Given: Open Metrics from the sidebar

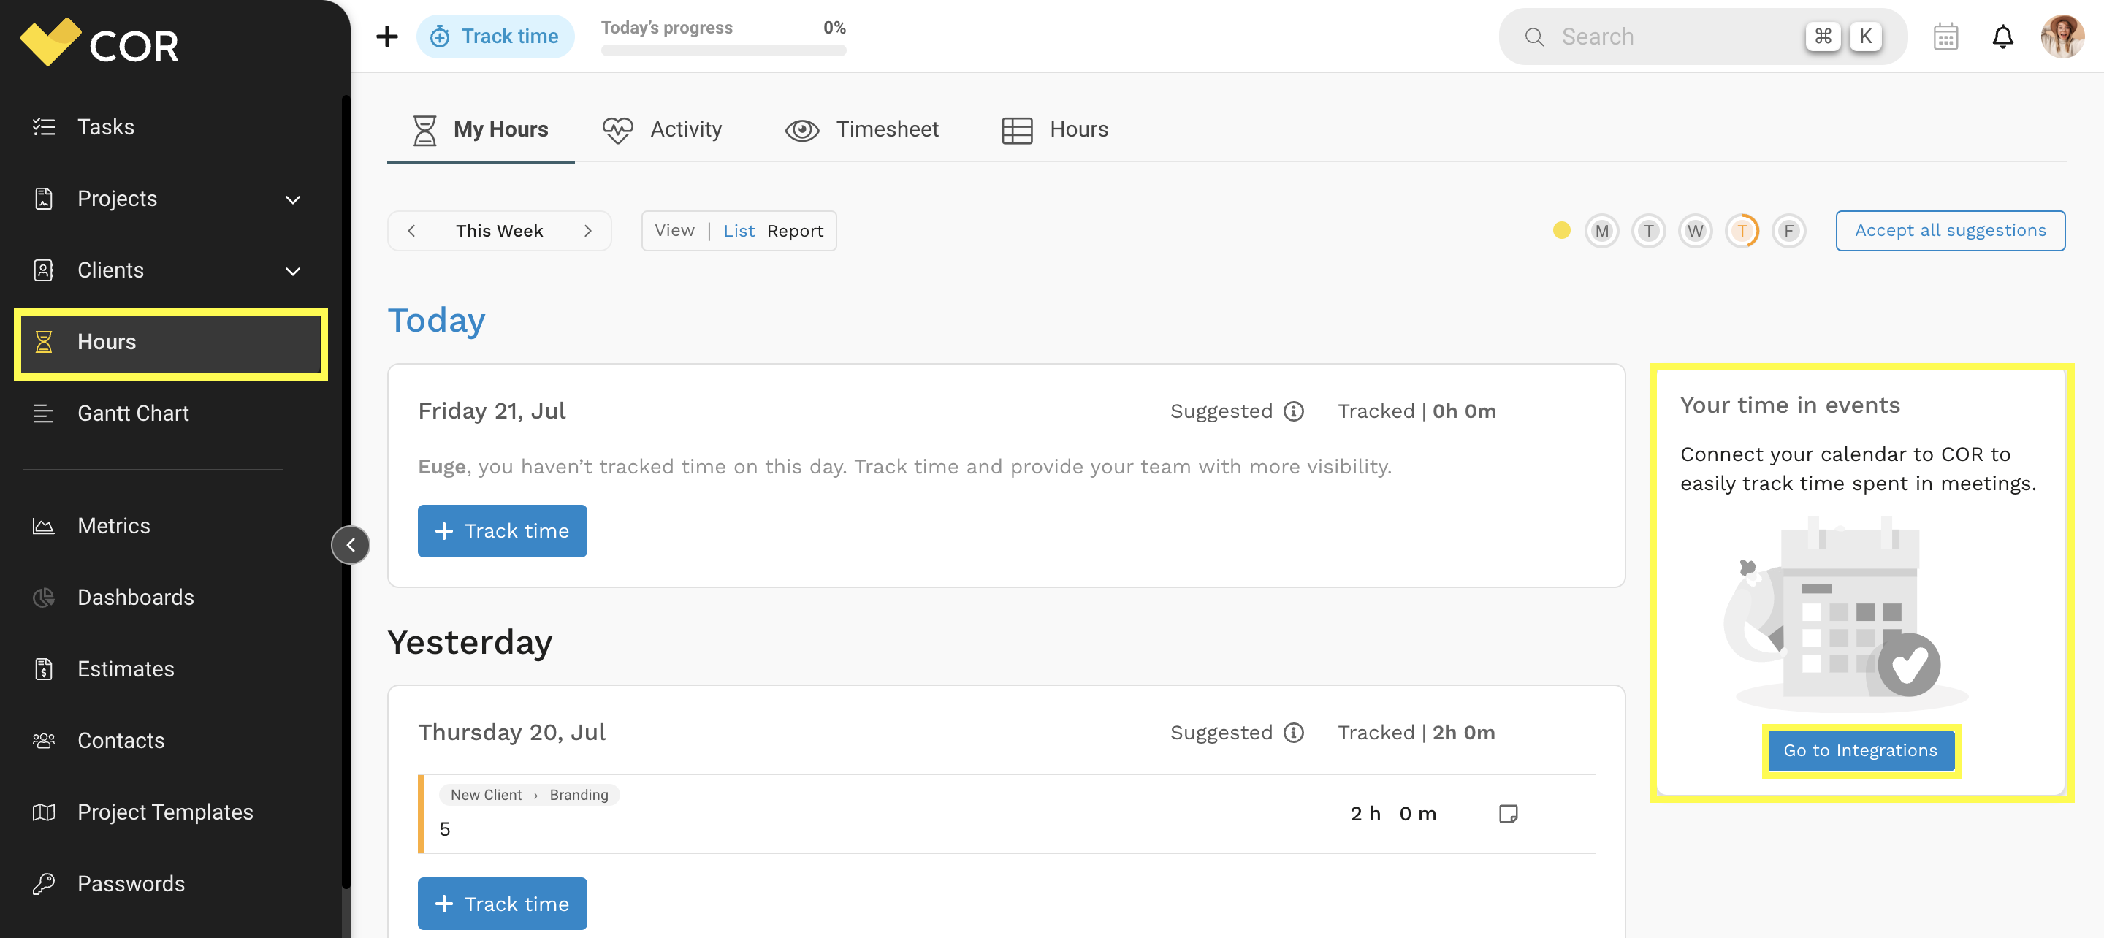Looking at the screenshot, I should (x=113, y=525).
